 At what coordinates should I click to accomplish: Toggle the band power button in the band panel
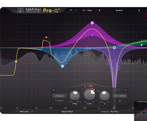click(54, 90)
